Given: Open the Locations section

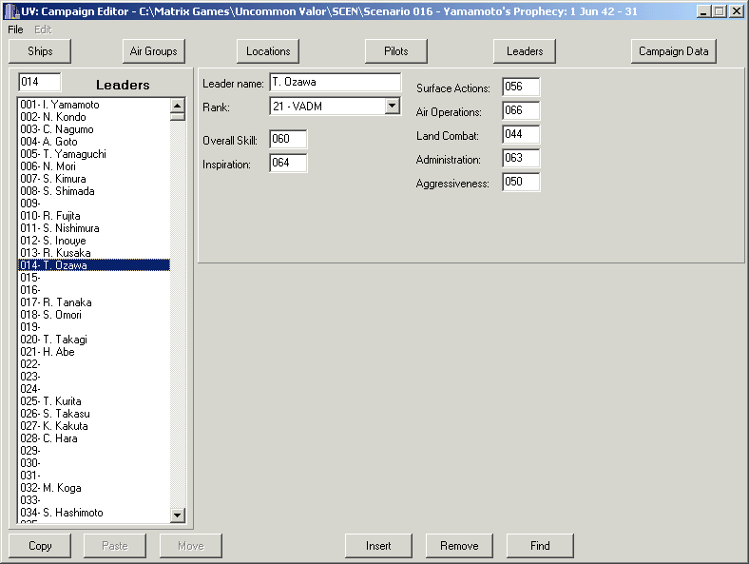Looking at the screenshot, I should 268,51.
